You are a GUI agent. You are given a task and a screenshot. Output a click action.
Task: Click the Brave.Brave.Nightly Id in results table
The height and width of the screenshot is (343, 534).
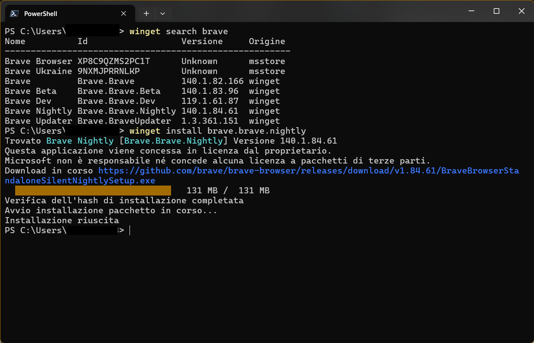click(x=127, y=111)
